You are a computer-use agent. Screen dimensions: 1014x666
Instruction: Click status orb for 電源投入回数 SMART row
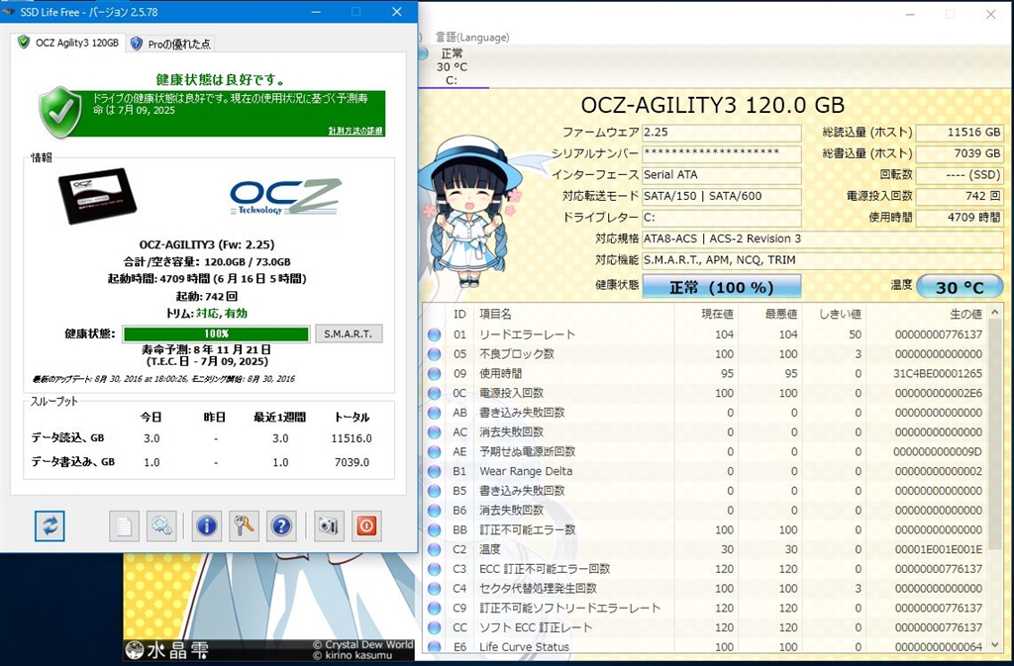[434, 393]
